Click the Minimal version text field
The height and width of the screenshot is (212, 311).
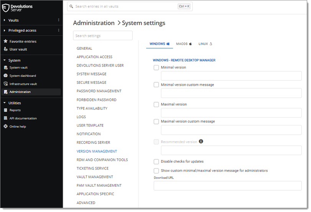[231, 76]
